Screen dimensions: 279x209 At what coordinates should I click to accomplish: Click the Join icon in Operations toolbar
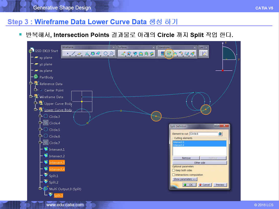[x=162, y=54]
